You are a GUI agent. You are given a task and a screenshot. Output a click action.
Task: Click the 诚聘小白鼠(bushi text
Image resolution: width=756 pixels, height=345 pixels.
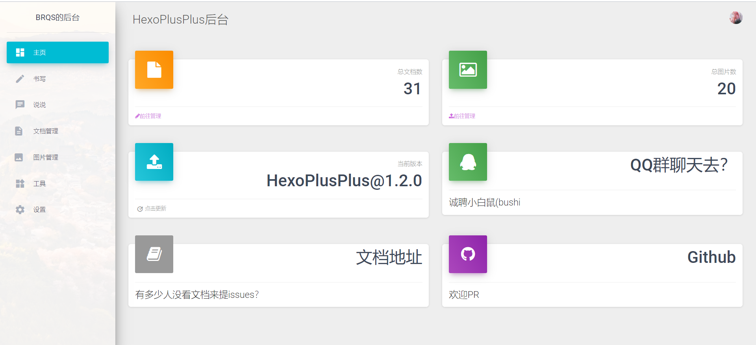(x=485, y=202)
